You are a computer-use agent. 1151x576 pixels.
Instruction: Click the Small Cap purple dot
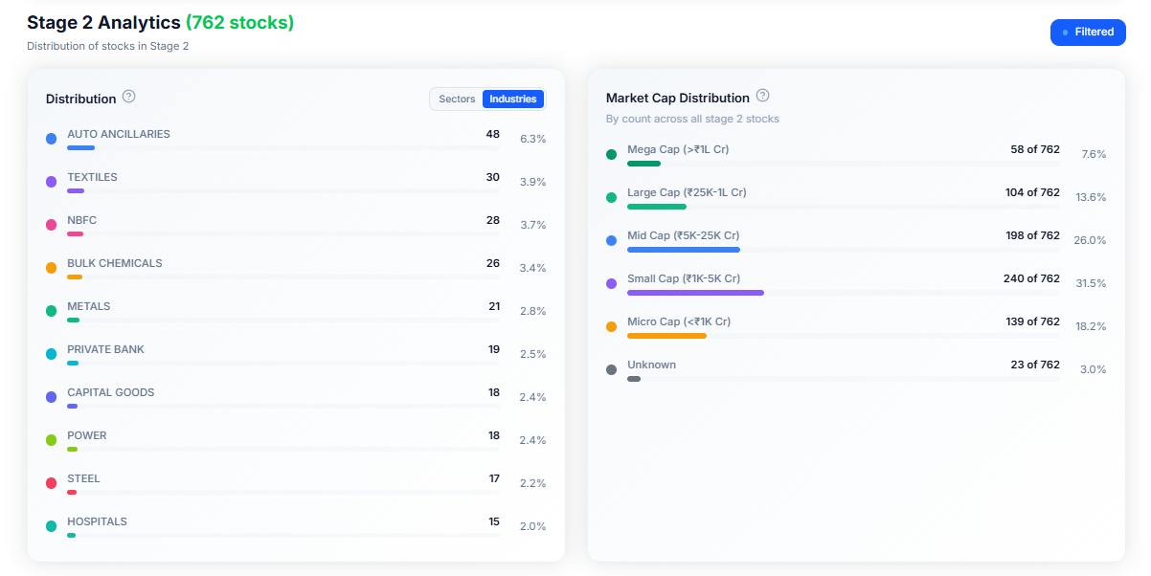[612, 283]
